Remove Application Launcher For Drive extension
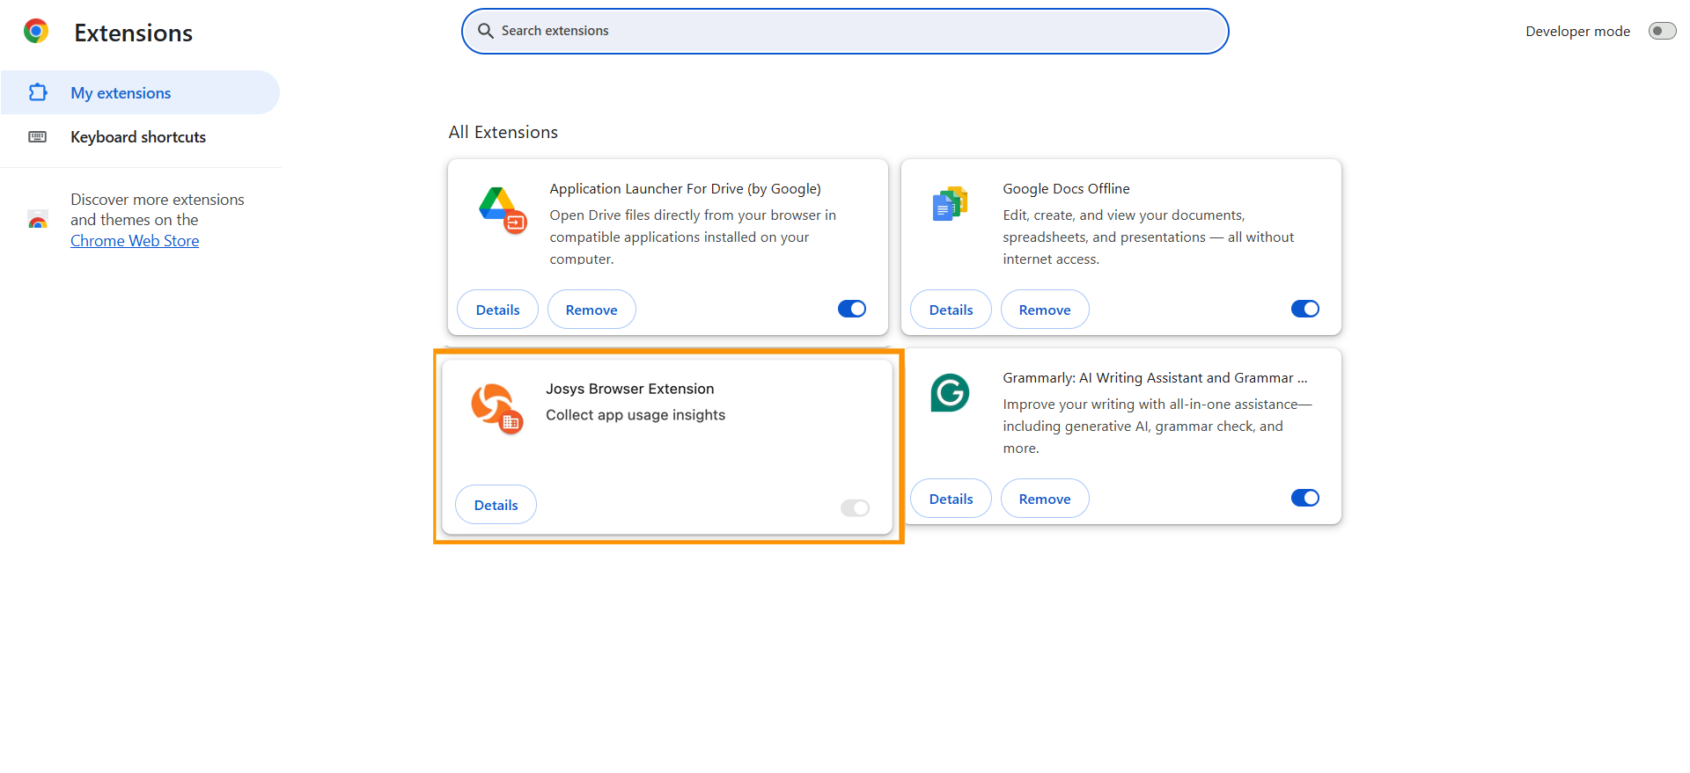The height and width of the screenshot is (773, 1690). click(591, 310)
